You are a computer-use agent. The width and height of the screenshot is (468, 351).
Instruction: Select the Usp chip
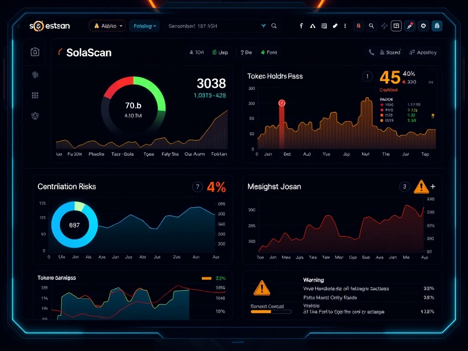[x=220, y=52]
